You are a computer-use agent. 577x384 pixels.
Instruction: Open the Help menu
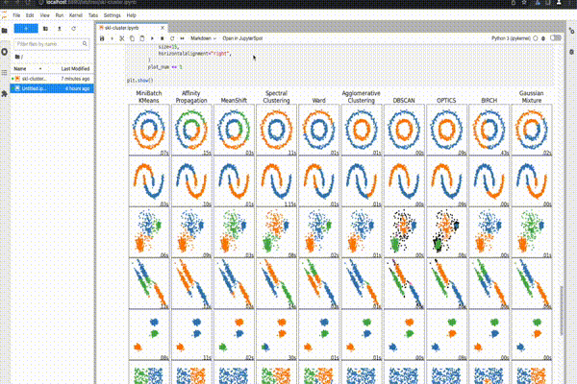tap(132, 15)
